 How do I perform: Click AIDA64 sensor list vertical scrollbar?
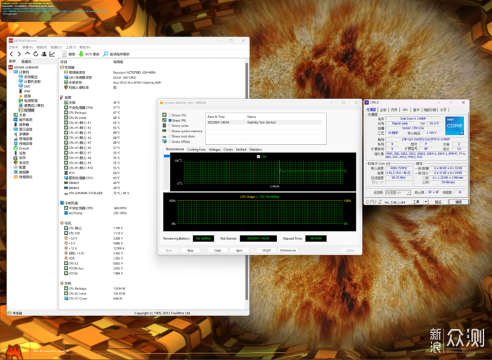(x=247, y=182)
